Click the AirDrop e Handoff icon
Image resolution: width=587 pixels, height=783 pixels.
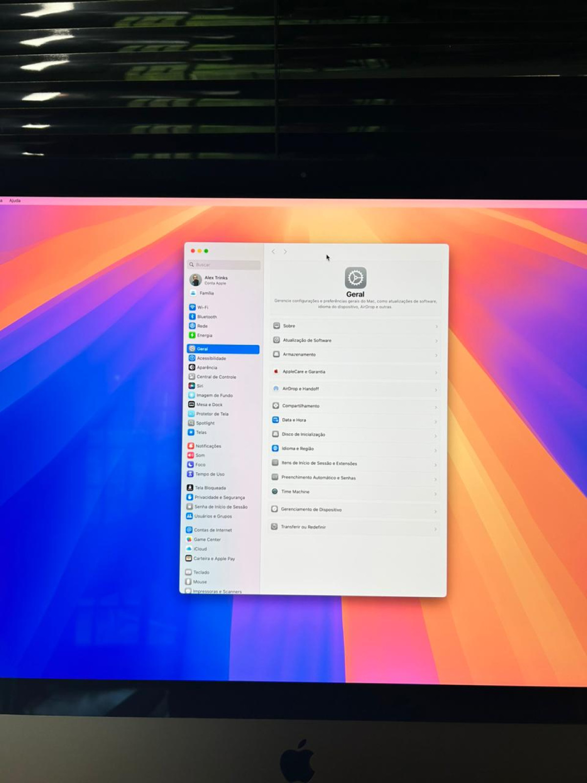(276, 389)
